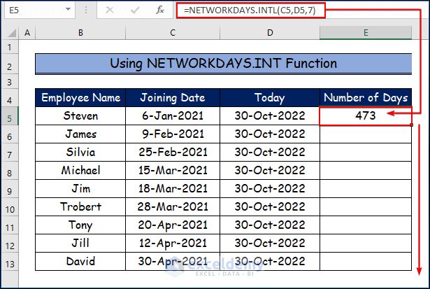Viewport: 430px width, 289px height.
Task: Click joining date 28-Mar-2021
Action: tap(173, 206)
